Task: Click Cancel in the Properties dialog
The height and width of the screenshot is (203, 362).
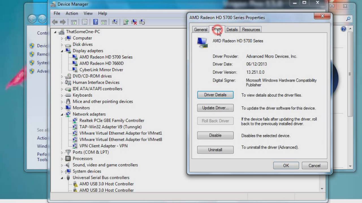Action: pyautogui.click(x=314, y=166)
